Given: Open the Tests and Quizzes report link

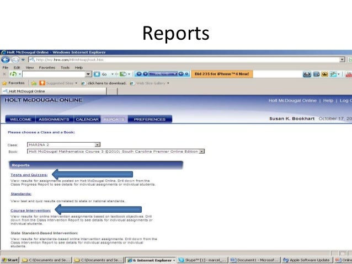Looking at the screenshot, I should [x=29, y=175].
